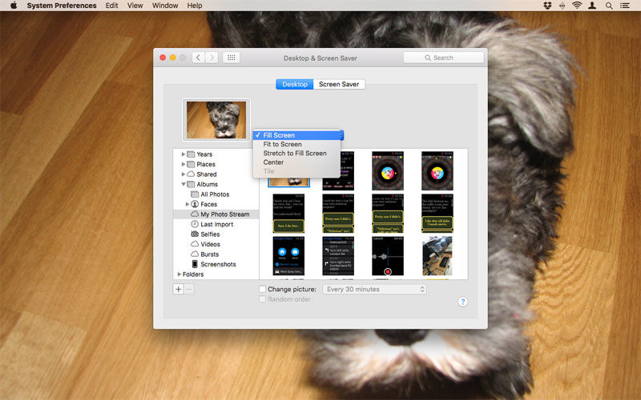Open the View menu
The height and width of the screenshot is (400, 641).
[x=135, y=6]
